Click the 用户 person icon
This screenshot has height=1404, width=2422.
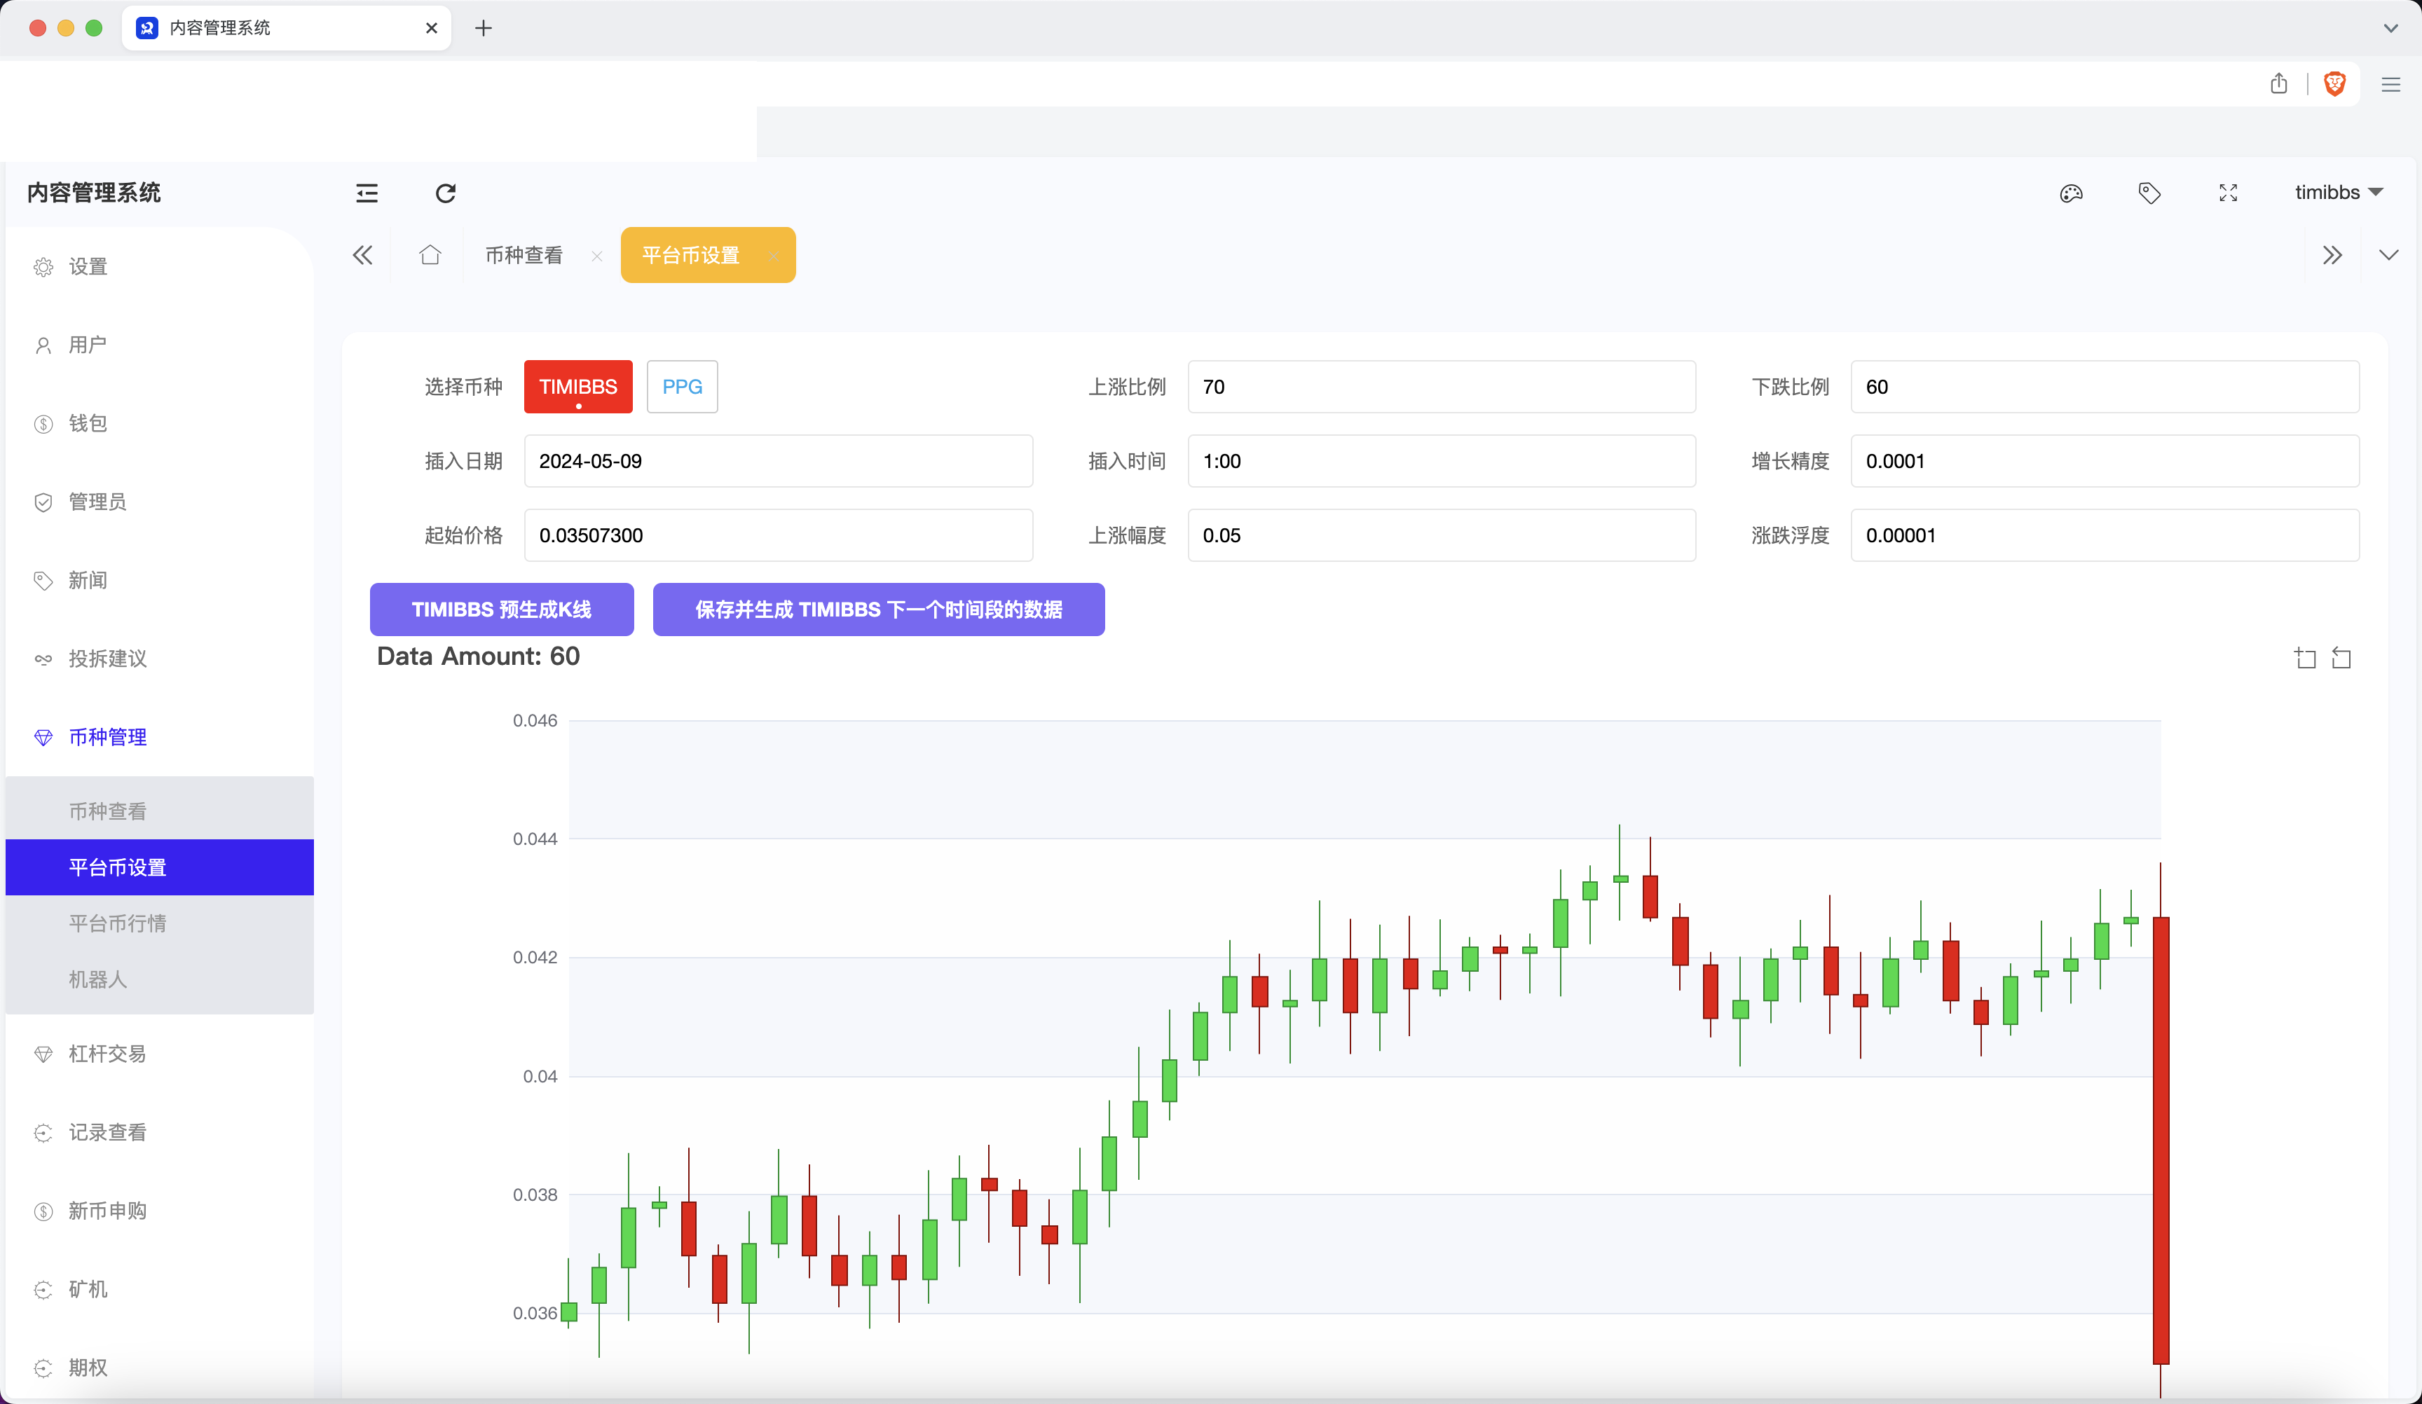coord(43,346)
